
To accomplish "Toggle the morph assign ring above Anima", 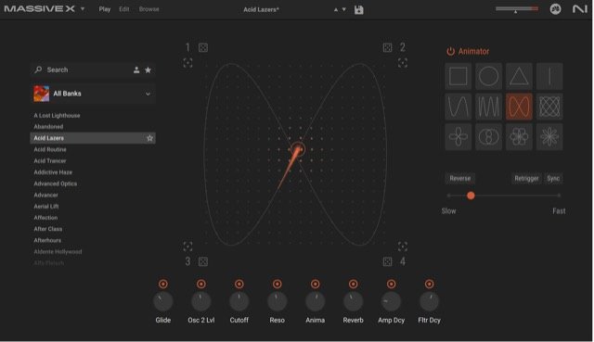I will (x=316, y=285).
